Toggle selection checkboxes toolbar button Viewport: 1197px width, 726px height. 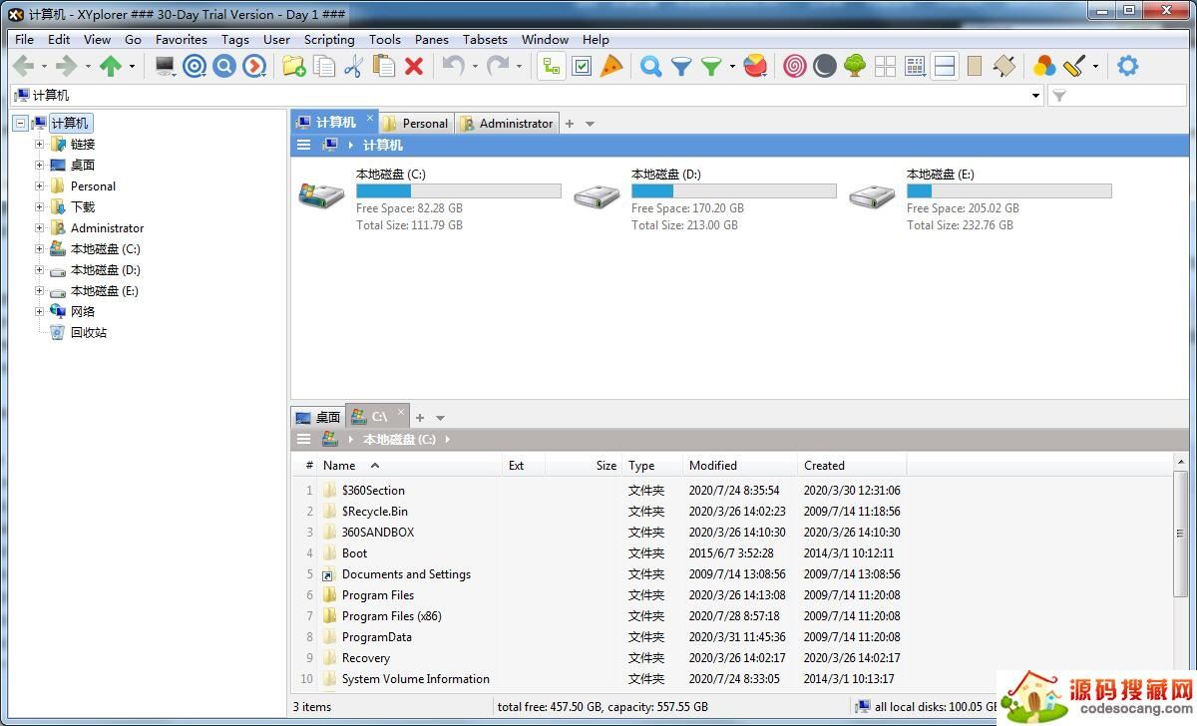[582, 67]
